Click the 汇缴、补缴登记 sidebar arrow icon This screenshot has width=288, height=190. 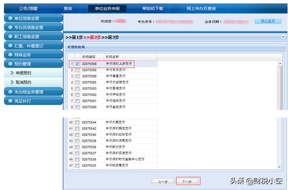pyautogui.click(x=10, y=45)
